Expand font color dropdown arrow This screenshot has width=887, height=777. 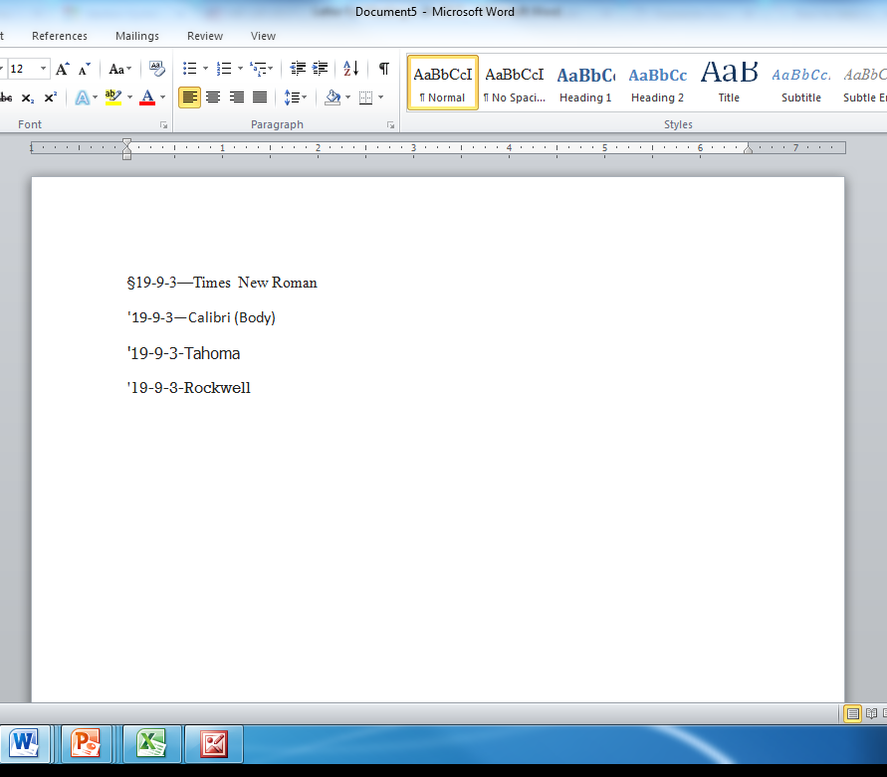[163, 97]
